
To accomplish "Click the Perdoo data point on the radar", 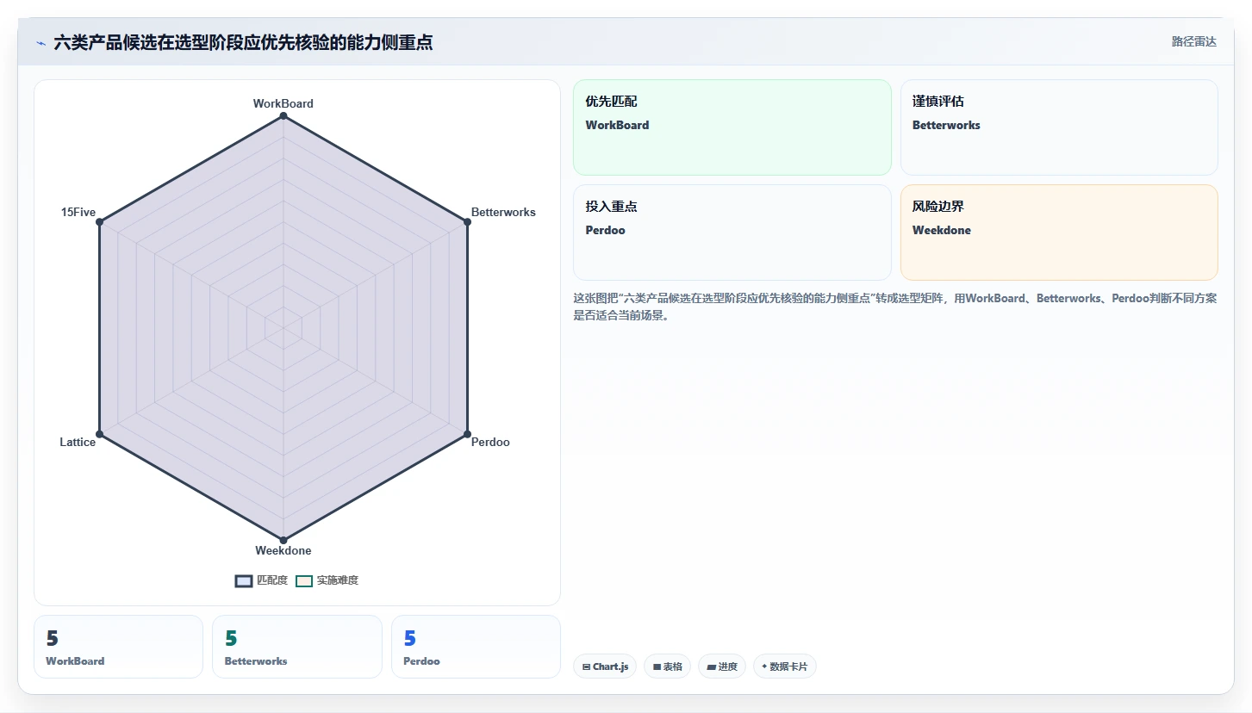I will [x=467, y=433].
